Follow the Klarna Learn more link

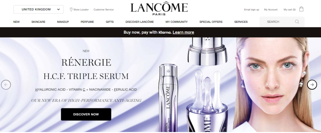[183, 32]
